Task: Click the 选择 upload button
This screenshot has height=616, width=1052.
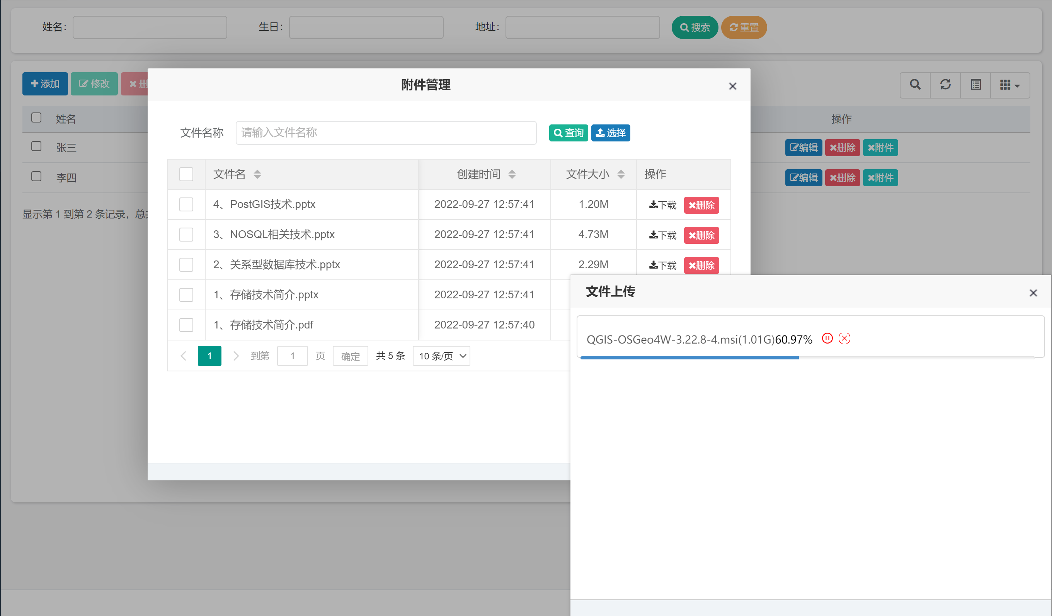Action: click(610, 133)
